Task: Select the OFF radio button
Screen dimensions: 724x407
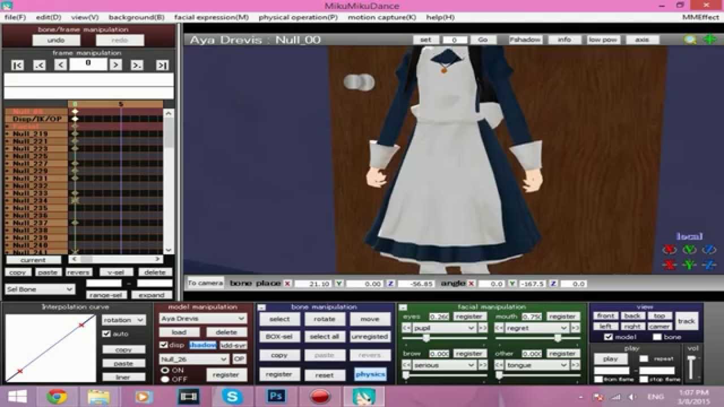Action: (x=165, y=379)
